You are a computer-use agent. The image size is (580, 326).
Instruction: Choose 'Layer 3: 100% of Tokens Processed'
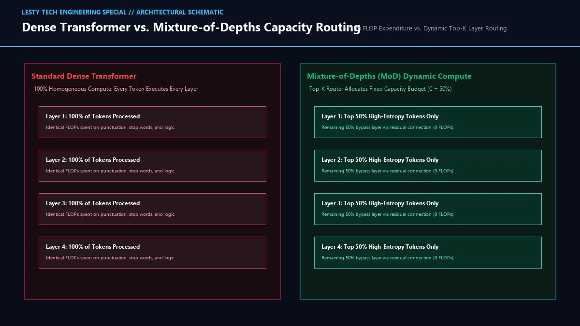pos(93,203)
